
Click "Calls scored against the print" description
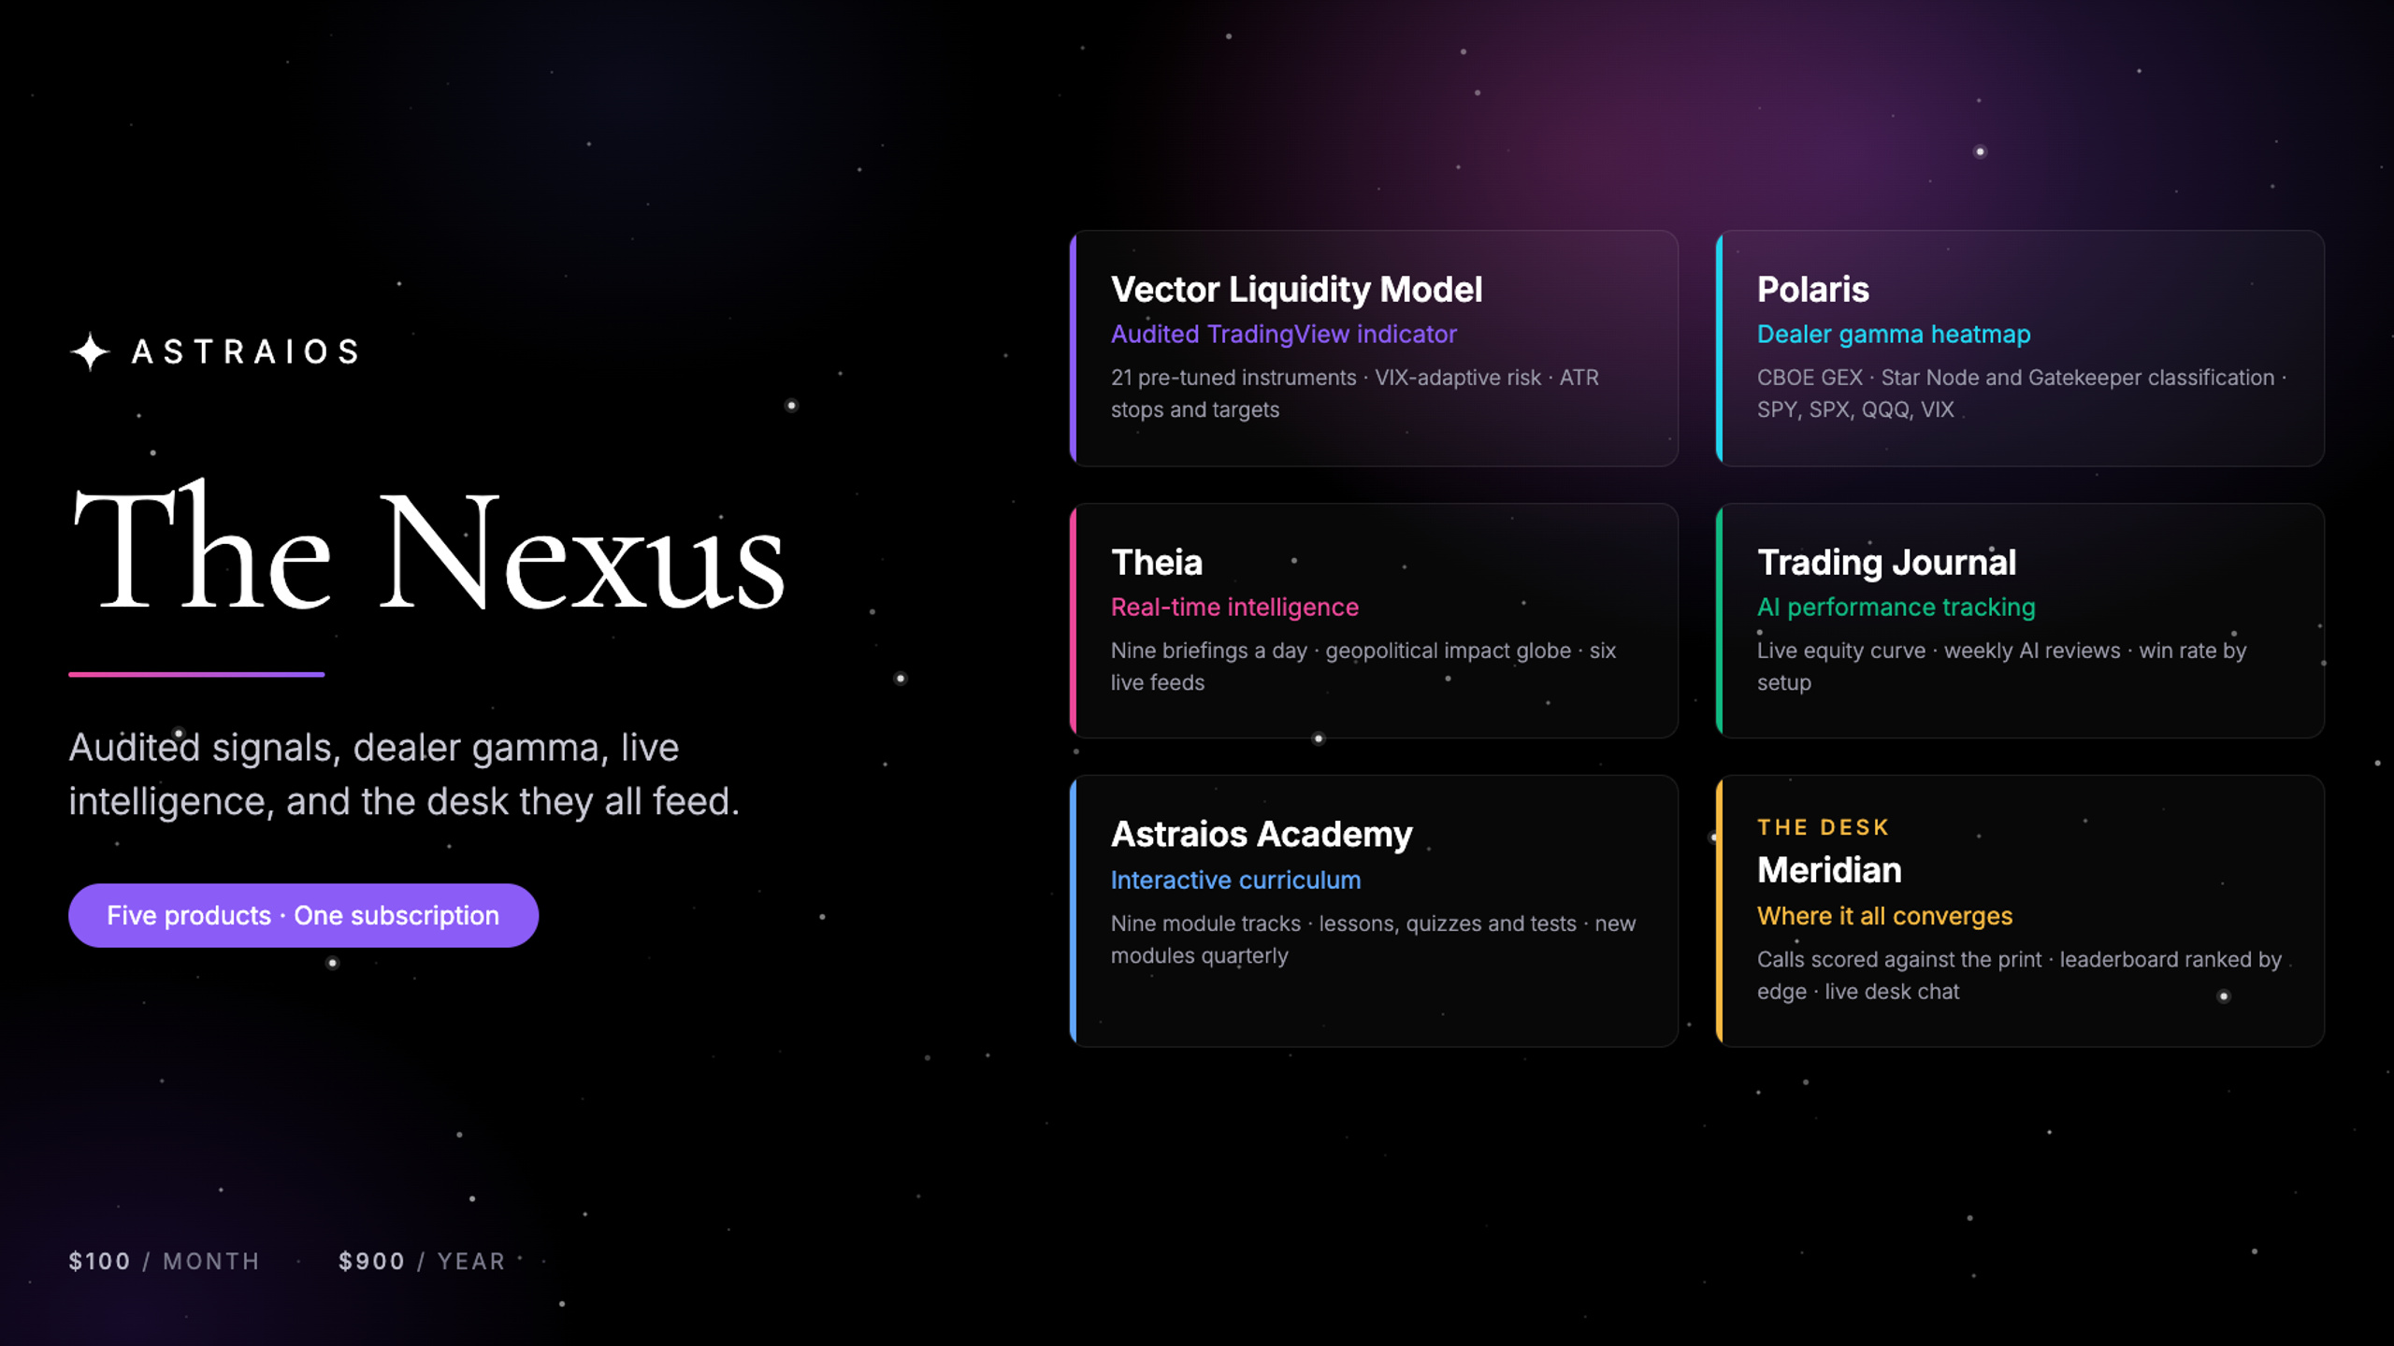(x=2019, y=976)
